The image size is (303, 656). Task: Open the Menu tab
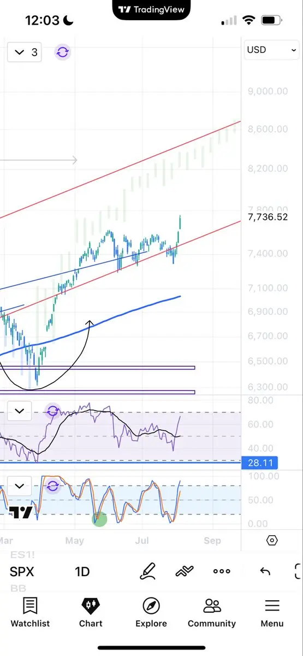(x=272, y=612)
